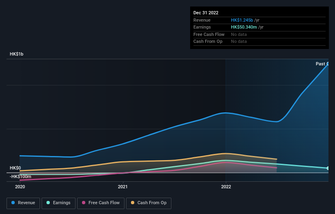Click the teal Earnings legend dot
Image resolution: width=335 pixels, height=214 pixels.
48,203
